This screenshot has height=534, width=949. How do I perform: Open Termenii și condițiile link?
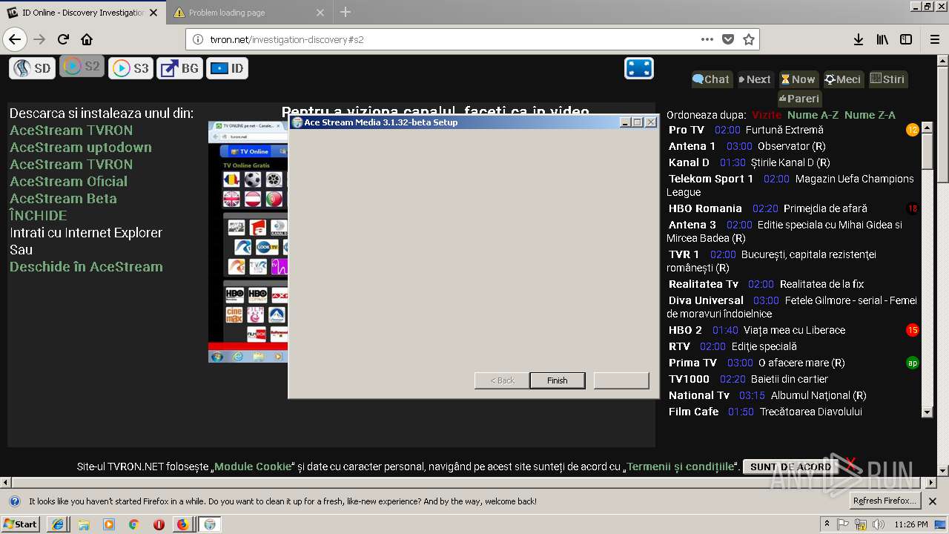pos(681,467)
